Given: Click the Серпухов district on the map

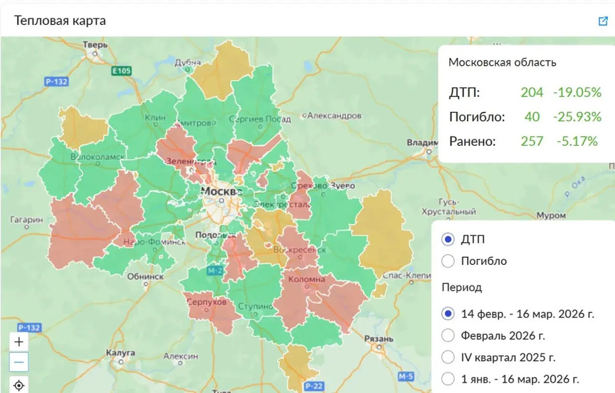Looking at the screenshot, I should pyautogui.click(x=205, y=302).
